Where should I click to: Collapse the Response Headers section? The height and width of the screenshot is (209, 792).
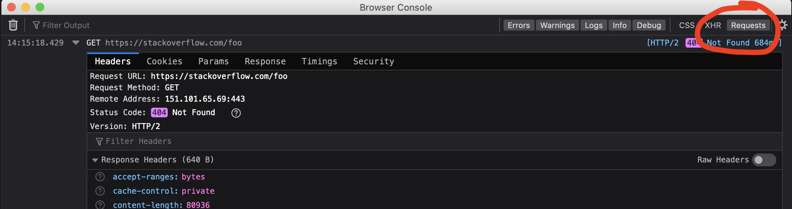95,160
